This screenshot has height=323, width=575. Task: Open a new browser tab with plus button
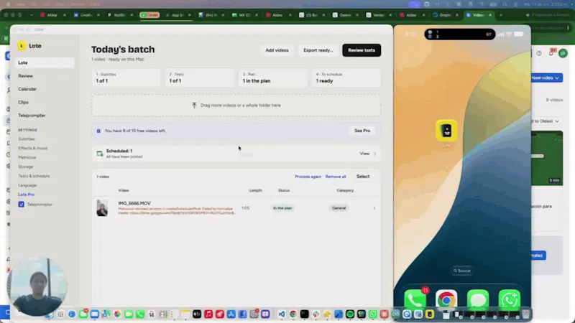(x=501, y=15)
